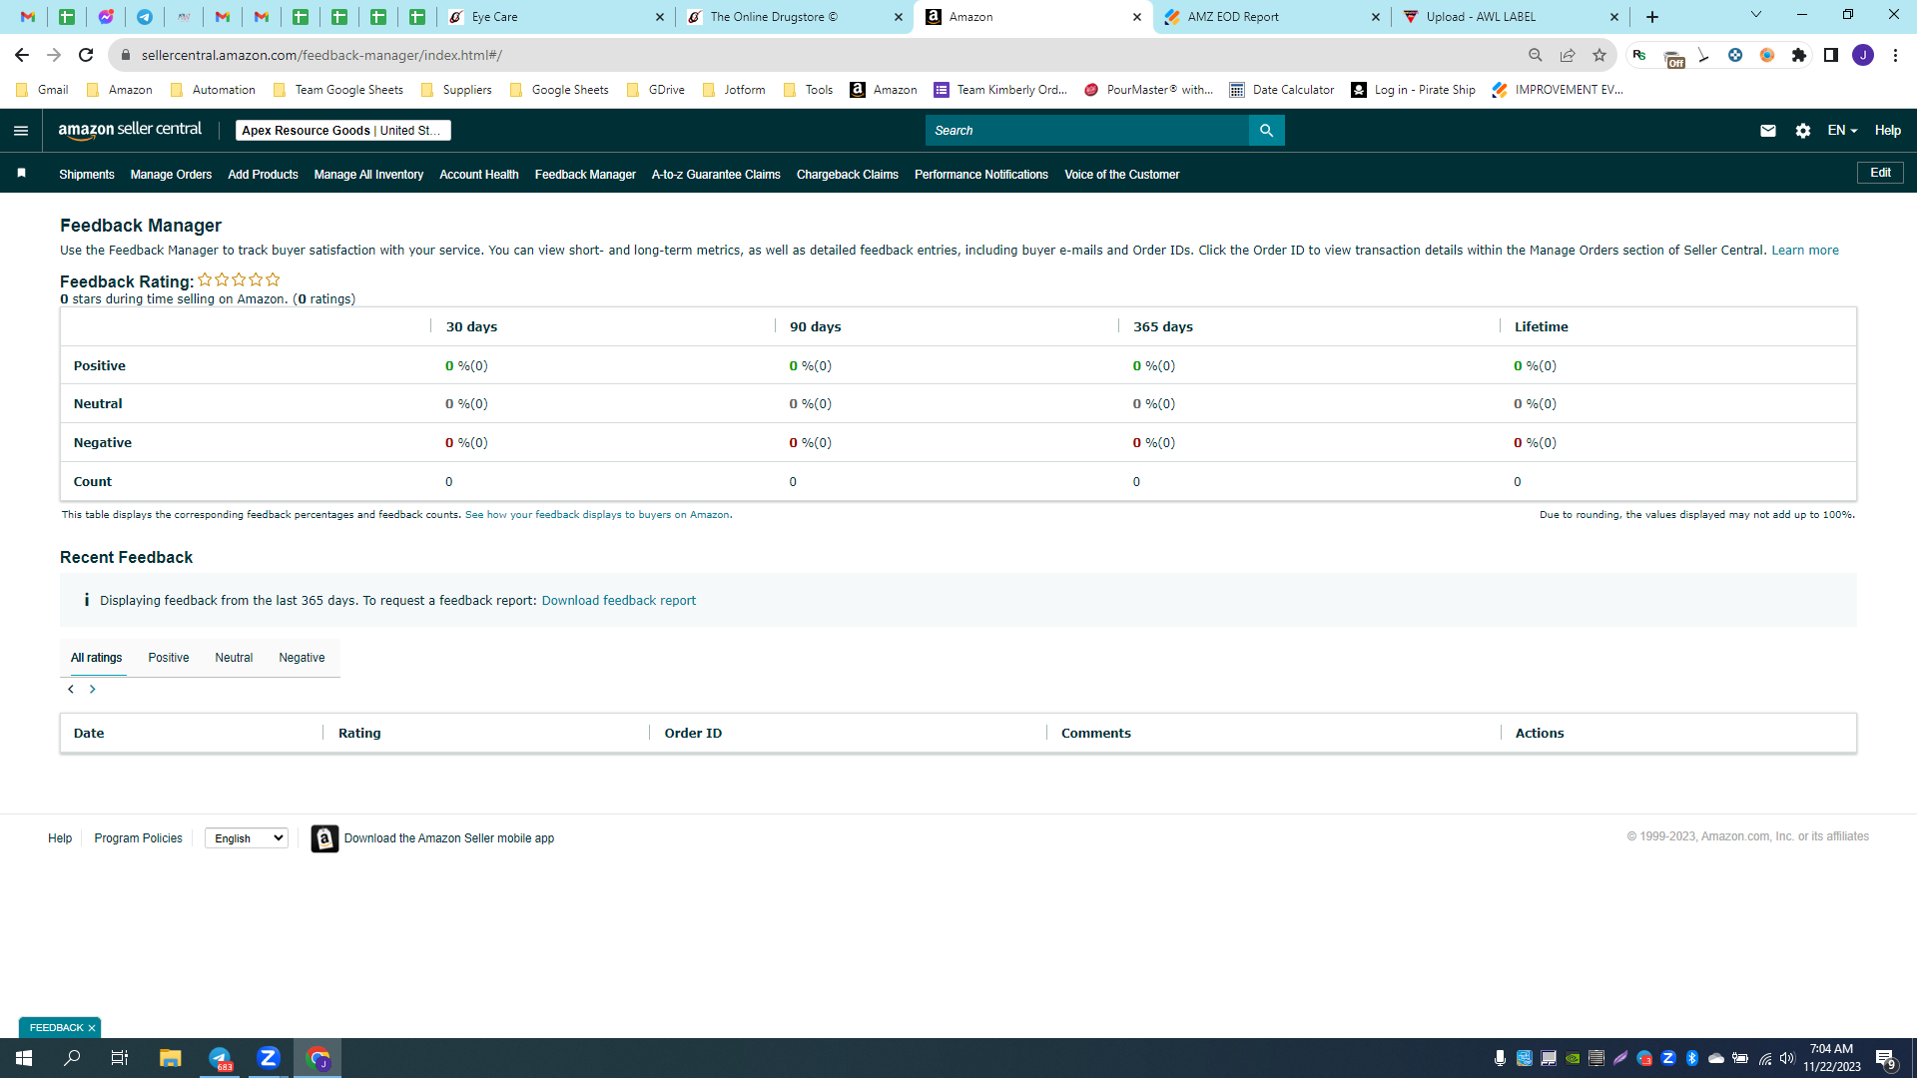
Task: Click the browser address bar
Action: (819, 55)
